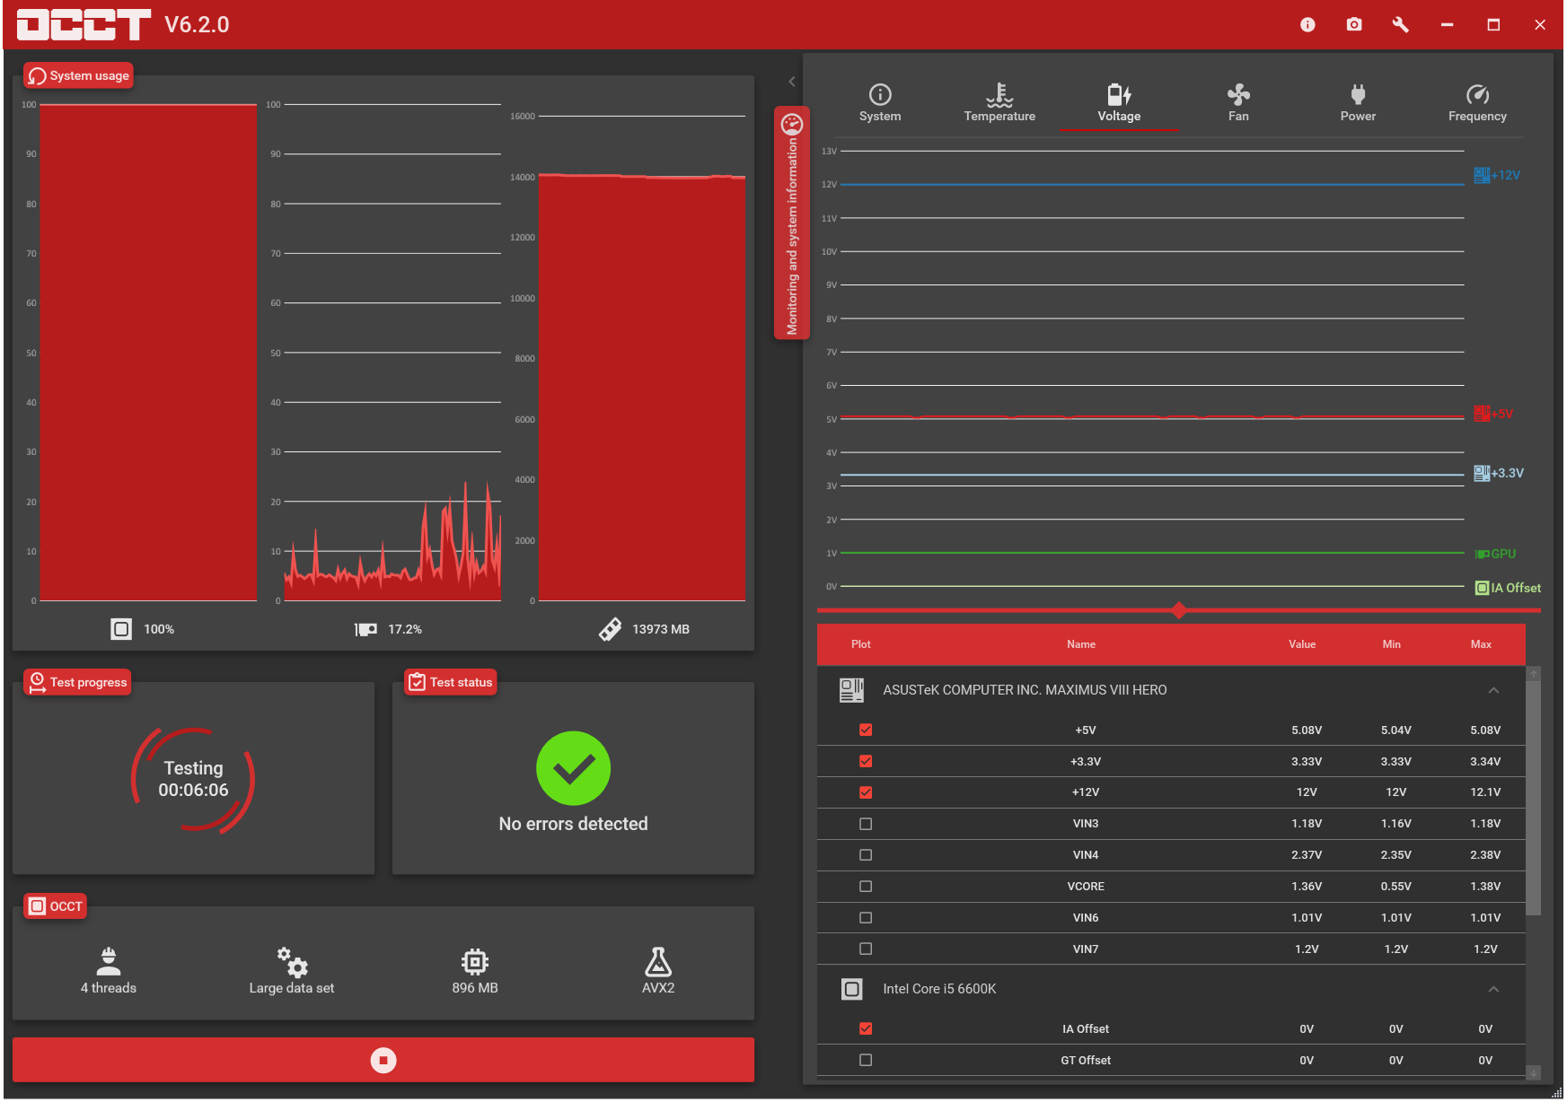Screen dimensions: 1567x1102
Task: Click the System usage label icon
Action: click(x=37, y=76)
